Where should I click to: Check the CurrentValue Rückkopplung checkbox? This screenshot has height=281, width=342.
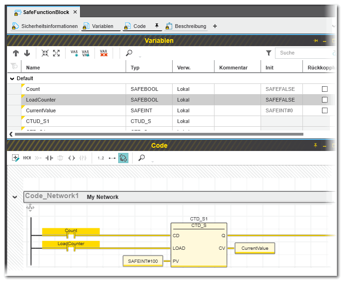(x=325, y=110)
